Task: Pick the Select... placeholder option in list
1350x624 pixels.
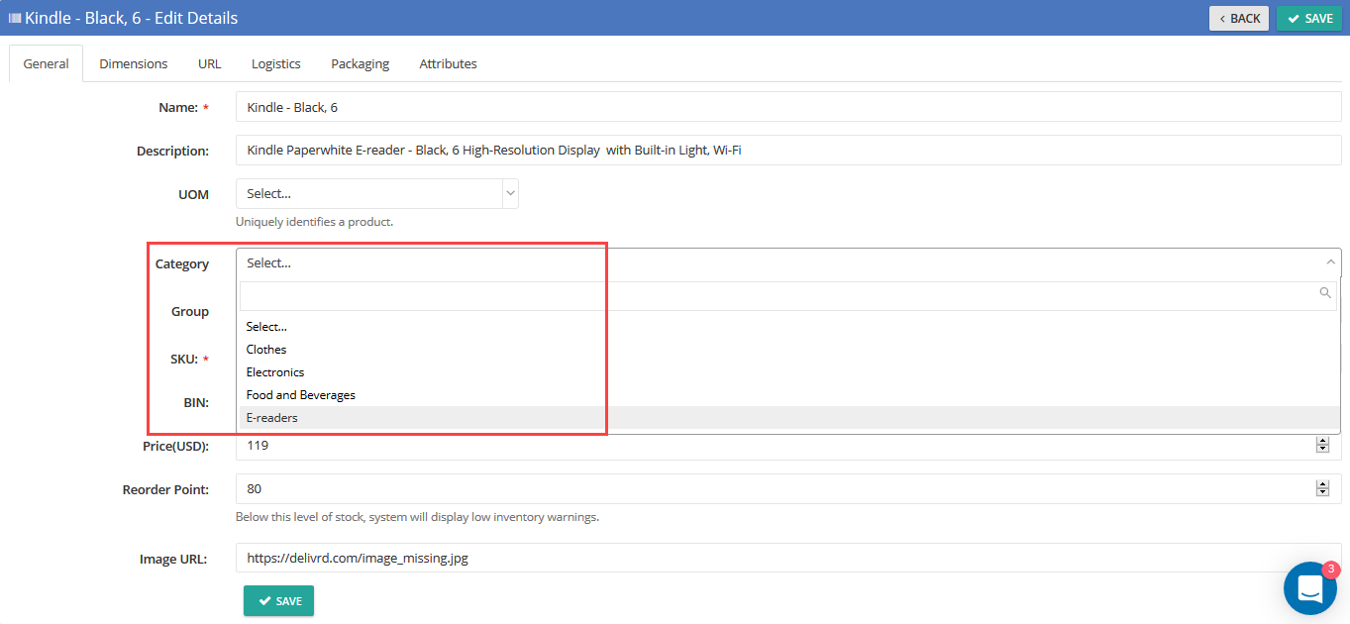Action: 788,327
